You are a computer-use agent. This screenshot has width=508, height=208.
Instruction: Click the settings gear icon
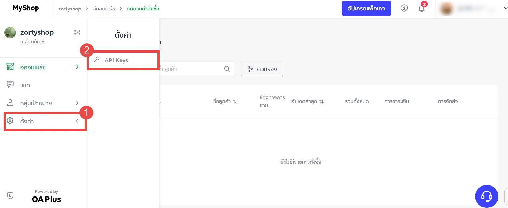point(10,121)
